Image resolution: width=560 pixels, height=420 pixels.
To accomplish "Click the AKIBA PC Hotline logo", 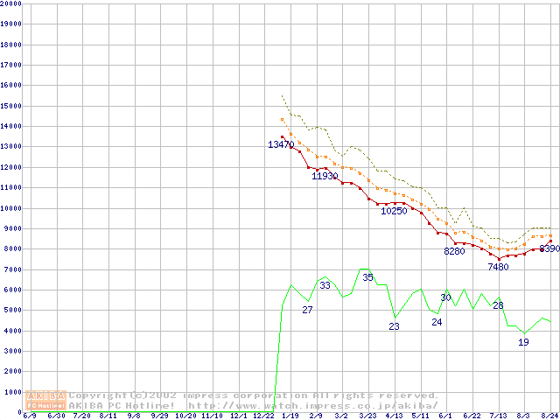I will point(46,401).
